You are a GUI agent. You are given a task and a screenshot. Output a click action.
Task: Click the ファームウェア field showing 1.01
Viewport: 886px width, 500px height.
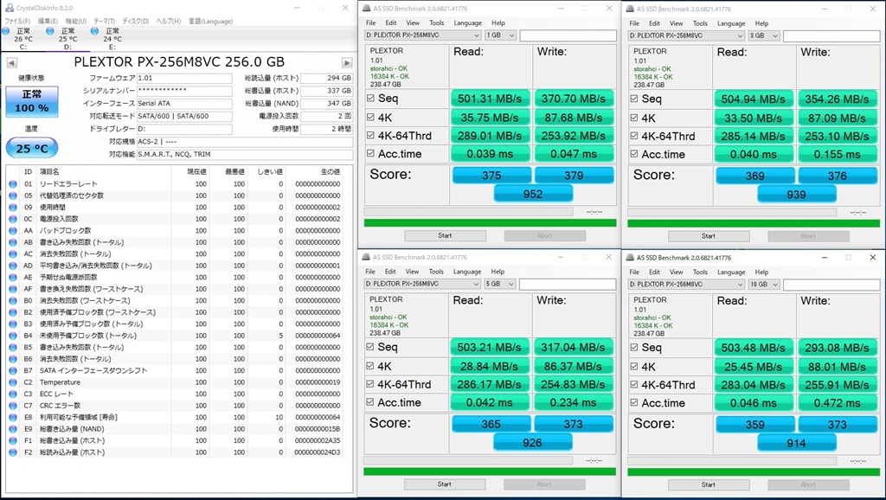coord(184,79)
